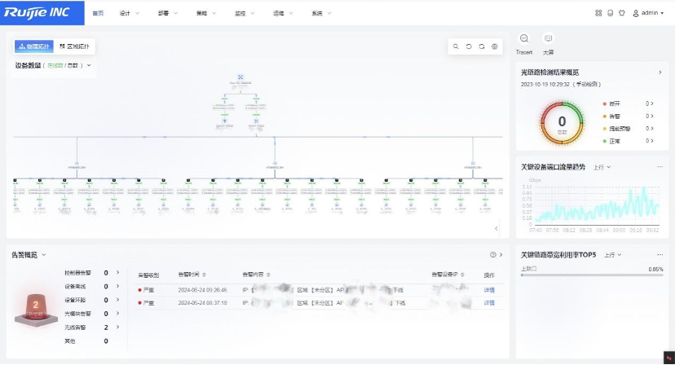Click the timestamp 2023-10-19 10:29:32
The height and width of the screenshot is (365, 675).
point(545,85)
